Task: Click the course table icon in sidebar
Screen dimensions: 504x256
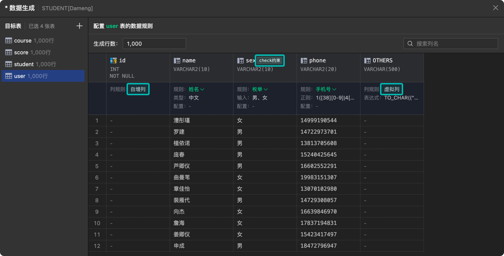Action: 8,40
